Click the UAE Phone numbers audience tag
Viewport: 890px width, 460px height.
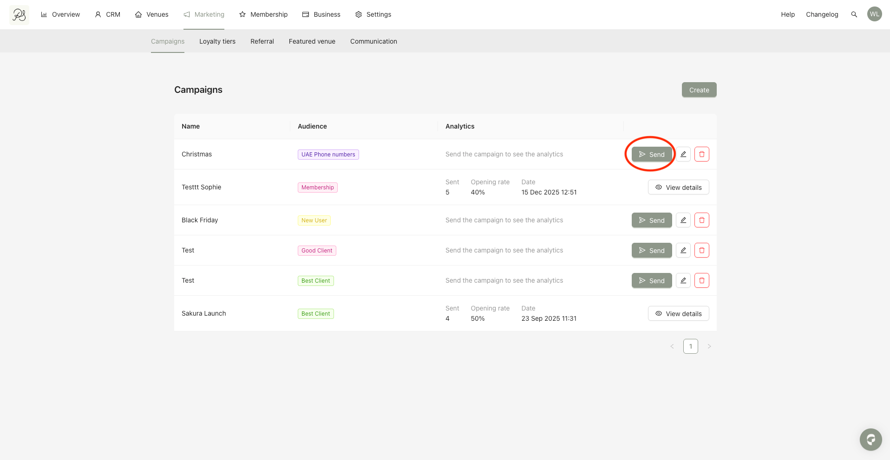(x=328, y=155)
